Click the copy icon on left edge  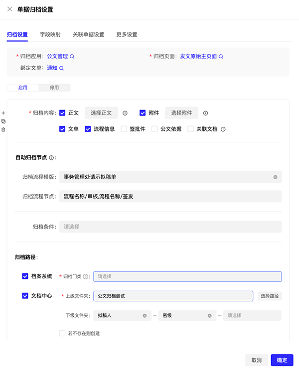3,121
